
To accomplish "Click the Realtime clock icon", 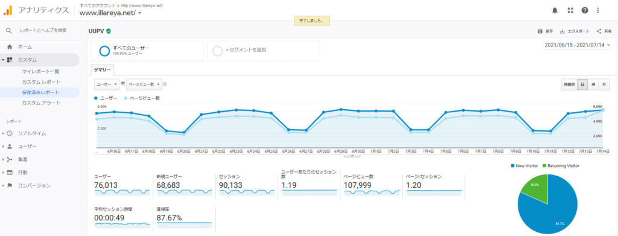I will pyautogui.click(x=10, y=133).
